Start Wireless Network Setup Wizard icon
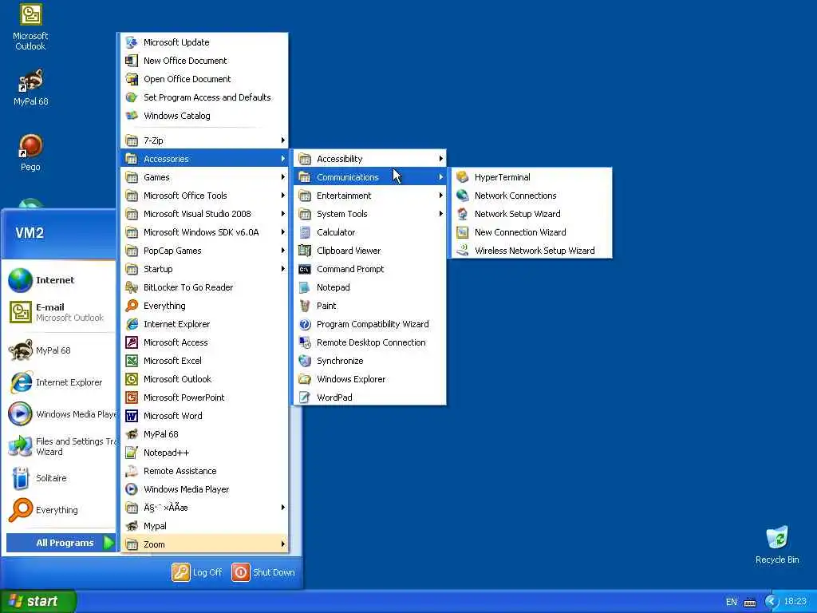Viewport: 817px width, 613px height. [462, 250]
